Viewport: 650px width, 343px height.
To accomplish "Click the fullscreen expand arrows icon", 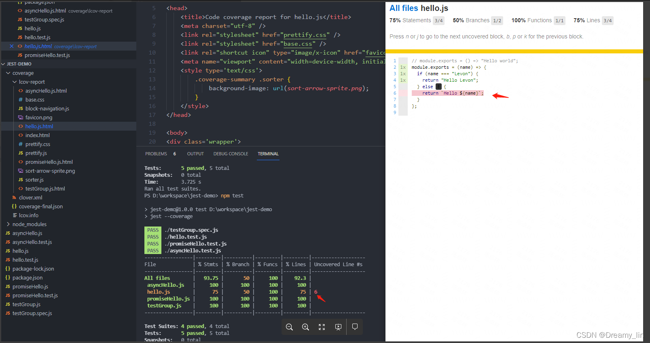I will click(322, 327).
